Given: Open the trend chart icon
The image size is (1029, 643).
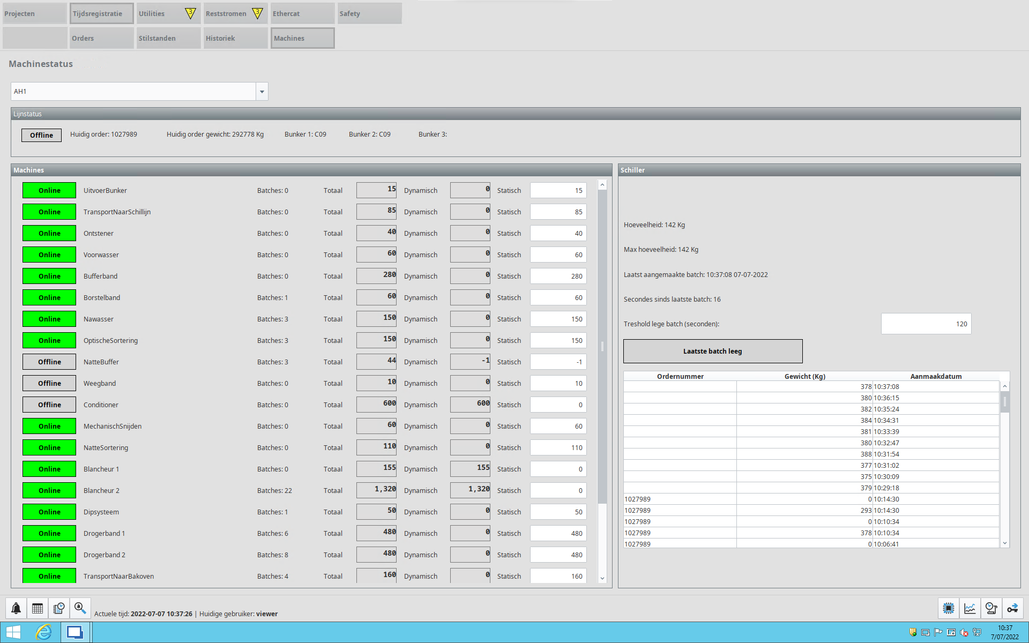Looking at the screenshot, I should pyautogui.click(x=970, y=608).
